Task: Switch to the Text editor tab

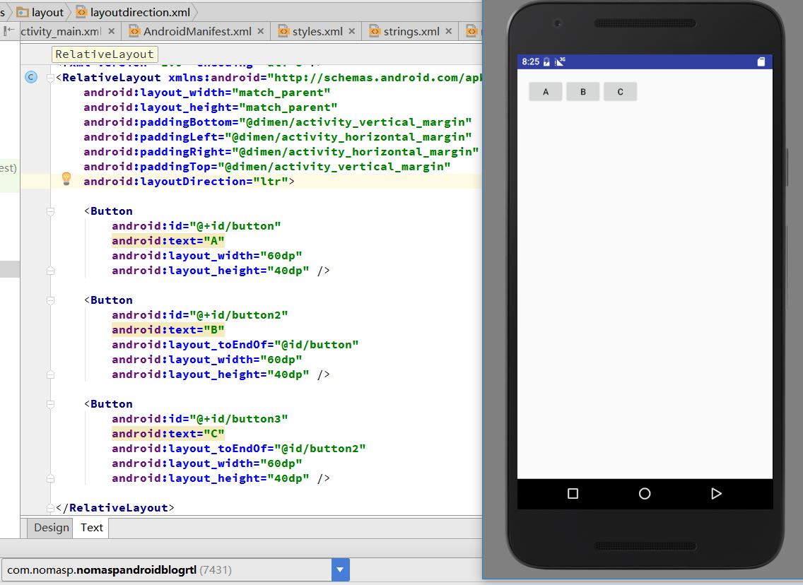Action: pos(92,528)
